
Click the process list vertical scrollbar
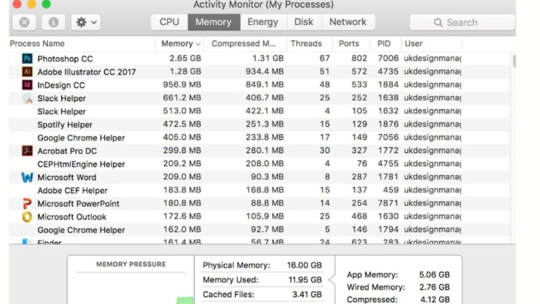[514, 61]
